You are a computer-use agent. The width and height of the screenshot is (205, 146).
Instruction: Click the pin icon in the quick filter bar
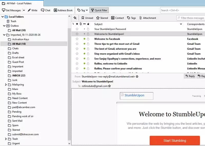tap(75, 18)
